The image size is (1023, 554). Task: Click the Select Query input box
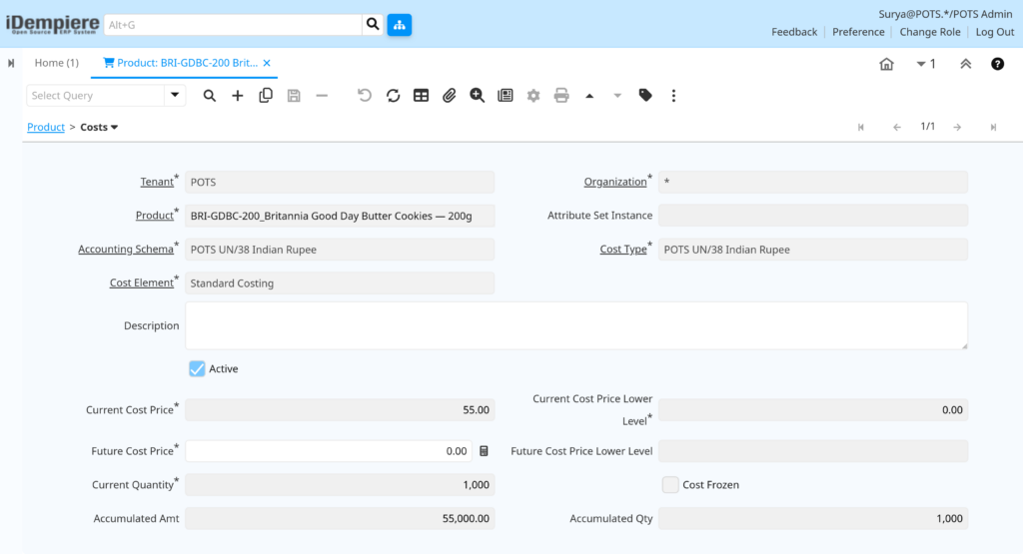[x=96, y=95]
